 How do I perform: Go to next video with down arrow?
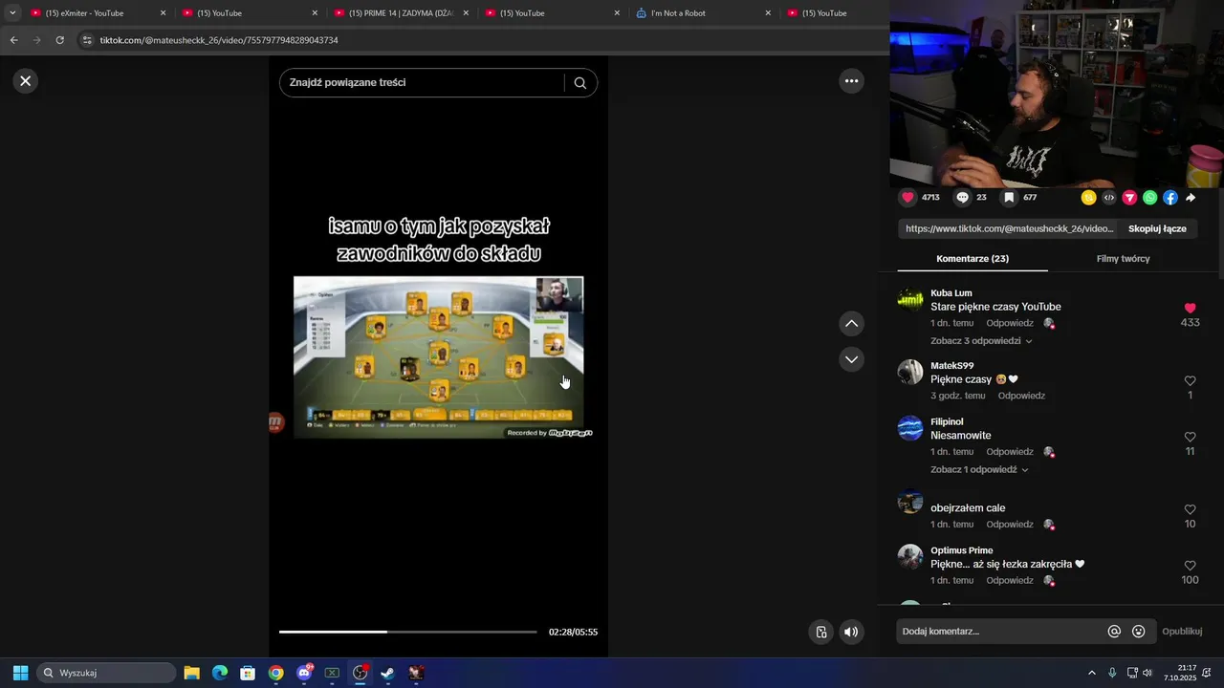coord(851,359)
